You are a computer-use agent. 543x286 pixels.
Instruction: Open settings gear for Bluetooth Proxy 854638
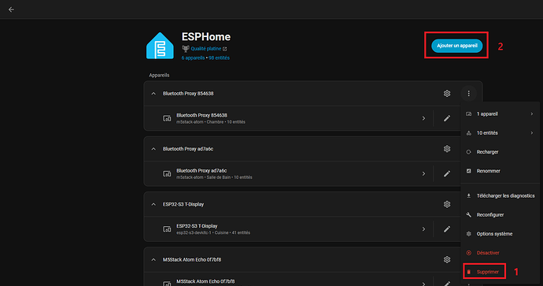point(447,93)
